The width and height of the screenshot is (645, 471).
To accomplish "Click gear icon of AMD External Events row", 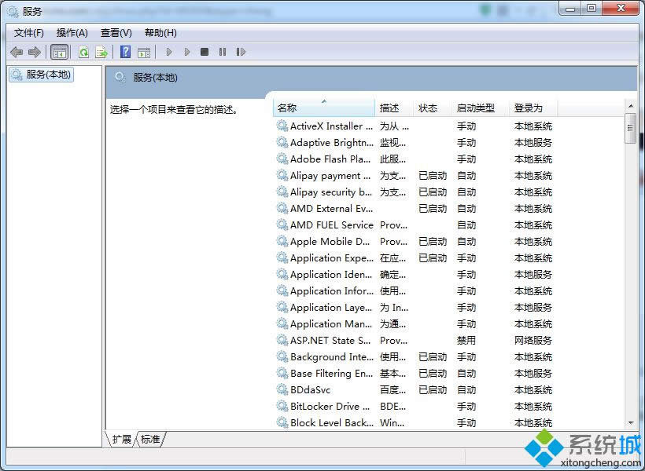I will pyautogui.click(x=282, y=208).
